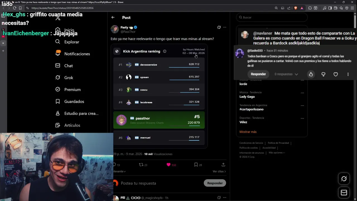Toggle bookmark for this page in address bar

click(20, 8)
